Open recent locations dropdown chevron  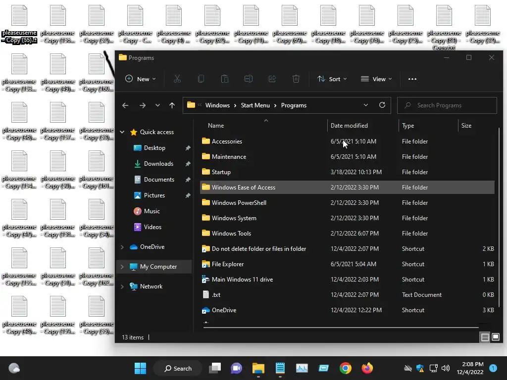[x=157, y=105]
